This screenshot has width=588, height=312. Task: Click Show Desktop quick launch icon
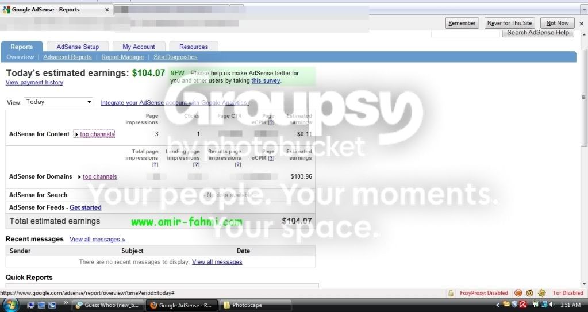(x=32, y=305)
